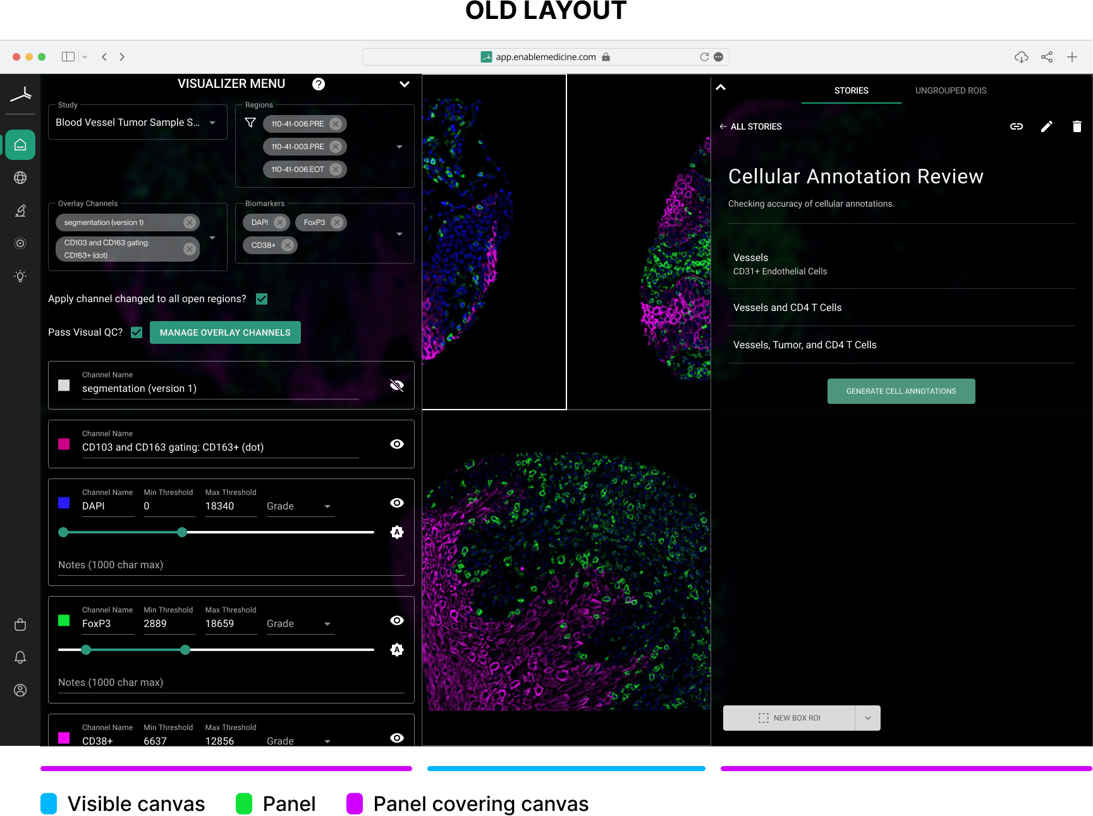Open notifications bell in sidebar
Screen dimensions: 1093x816
pyautogui.click(x=20, y=657)
